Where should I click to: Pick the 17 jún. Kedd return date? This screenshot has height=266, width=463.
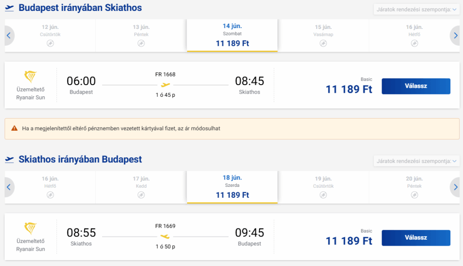[141, 187]
